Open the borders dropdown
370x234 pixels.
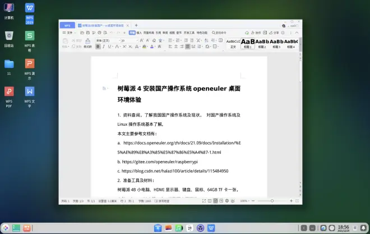[218, 47]
